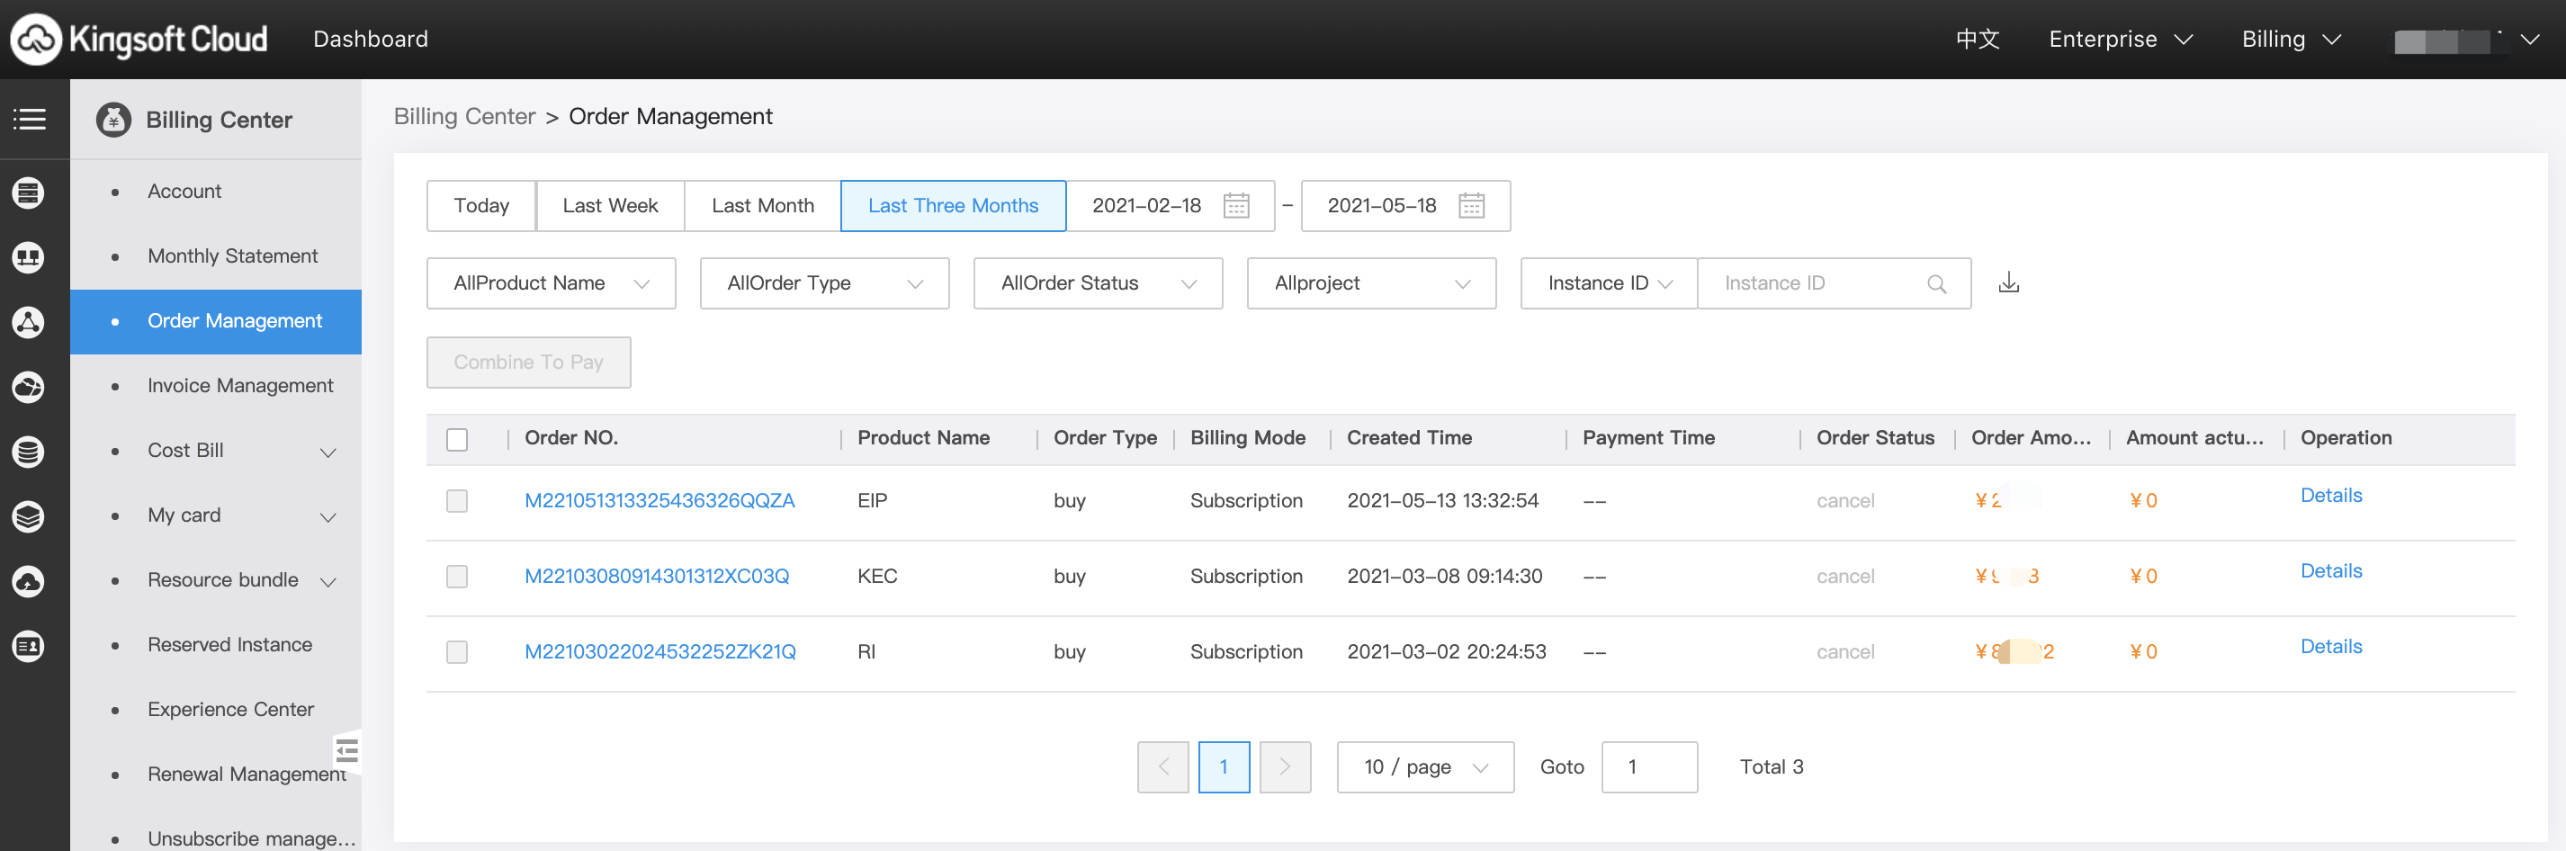
Task: Click the layered stack sidebar icon
Action: pyautogui.click(x=28, y=516)
